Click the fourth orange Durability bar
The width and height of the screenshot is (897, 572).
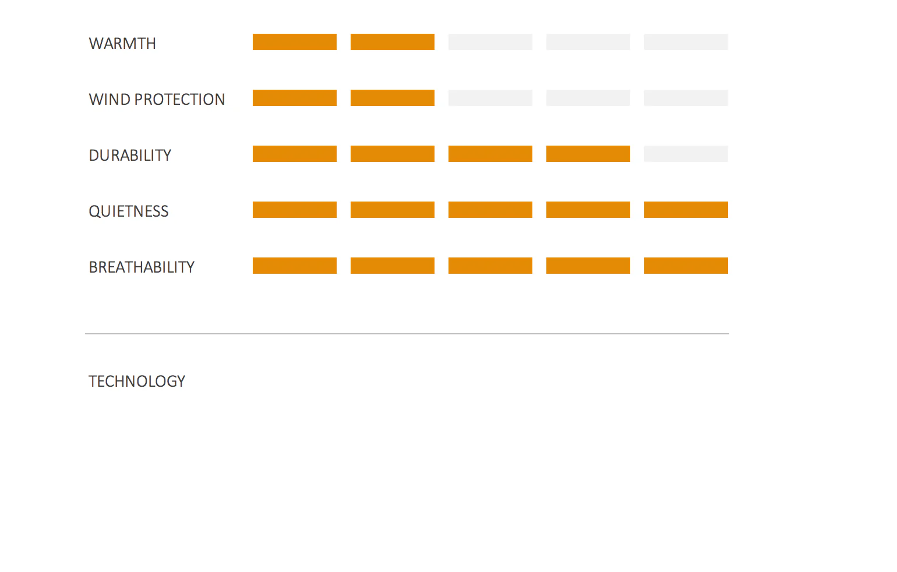click(588, 154)
